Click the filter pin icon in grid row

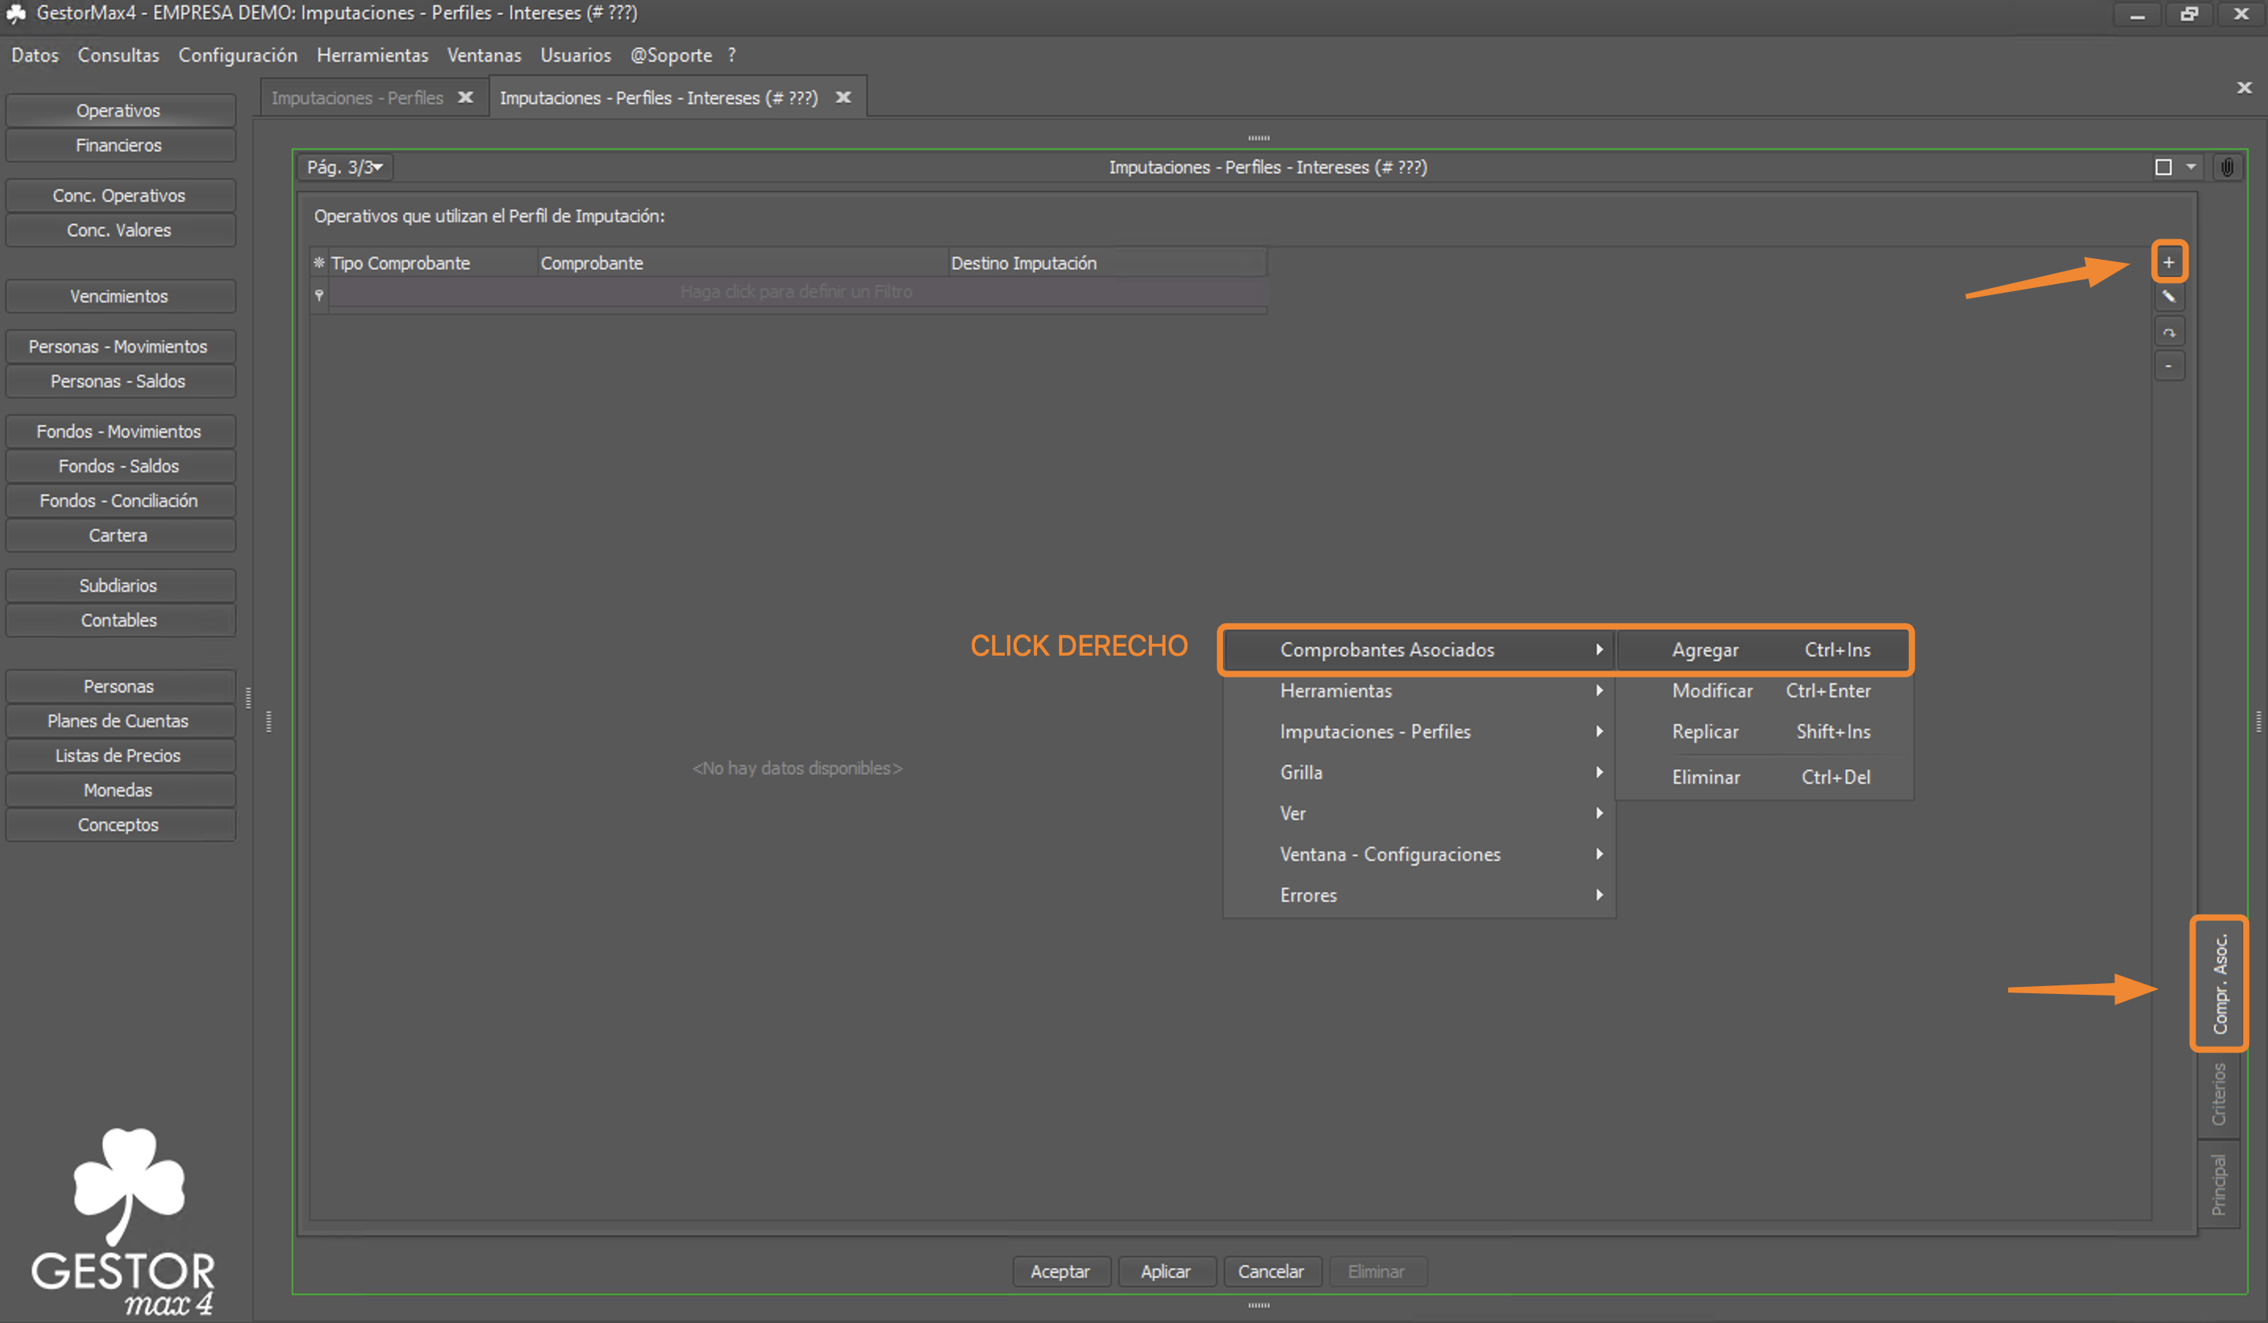tap(319, 294)
